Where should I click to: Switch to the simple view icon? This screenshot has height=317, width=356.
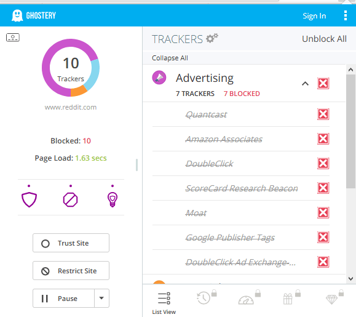pyautogui.click(x=13, y=38)
